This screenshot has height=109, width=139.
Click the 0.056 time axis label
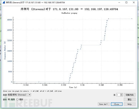[x=120, y=85]
